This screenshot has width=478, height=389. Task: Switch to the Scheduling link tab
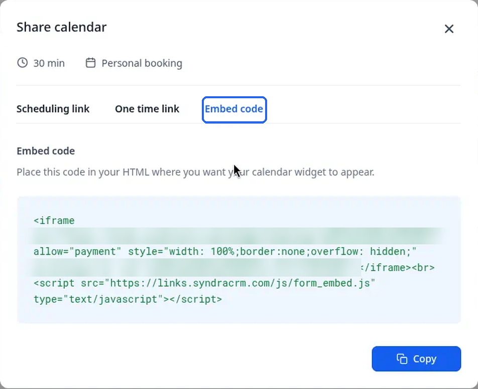click(53, 109)
